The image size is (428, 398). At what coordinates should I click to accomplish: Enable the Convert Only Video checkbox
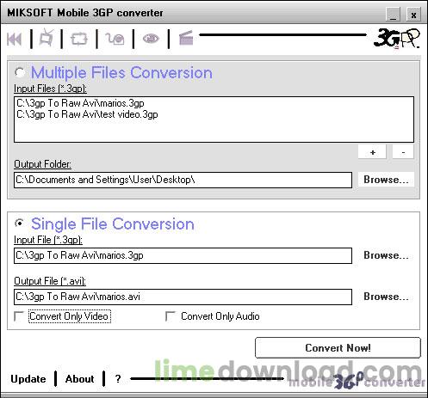tap(19, 316)
